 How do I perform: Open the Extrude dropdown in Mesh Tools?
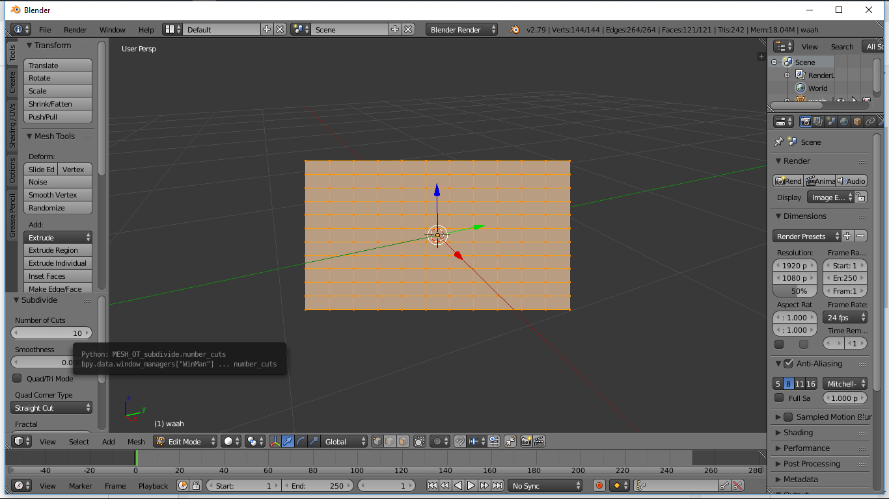58,237
